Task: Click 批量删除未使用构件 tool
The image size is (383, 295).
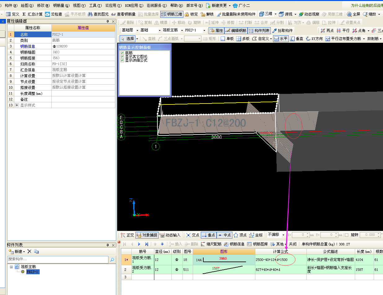Action: click(236, 14)
